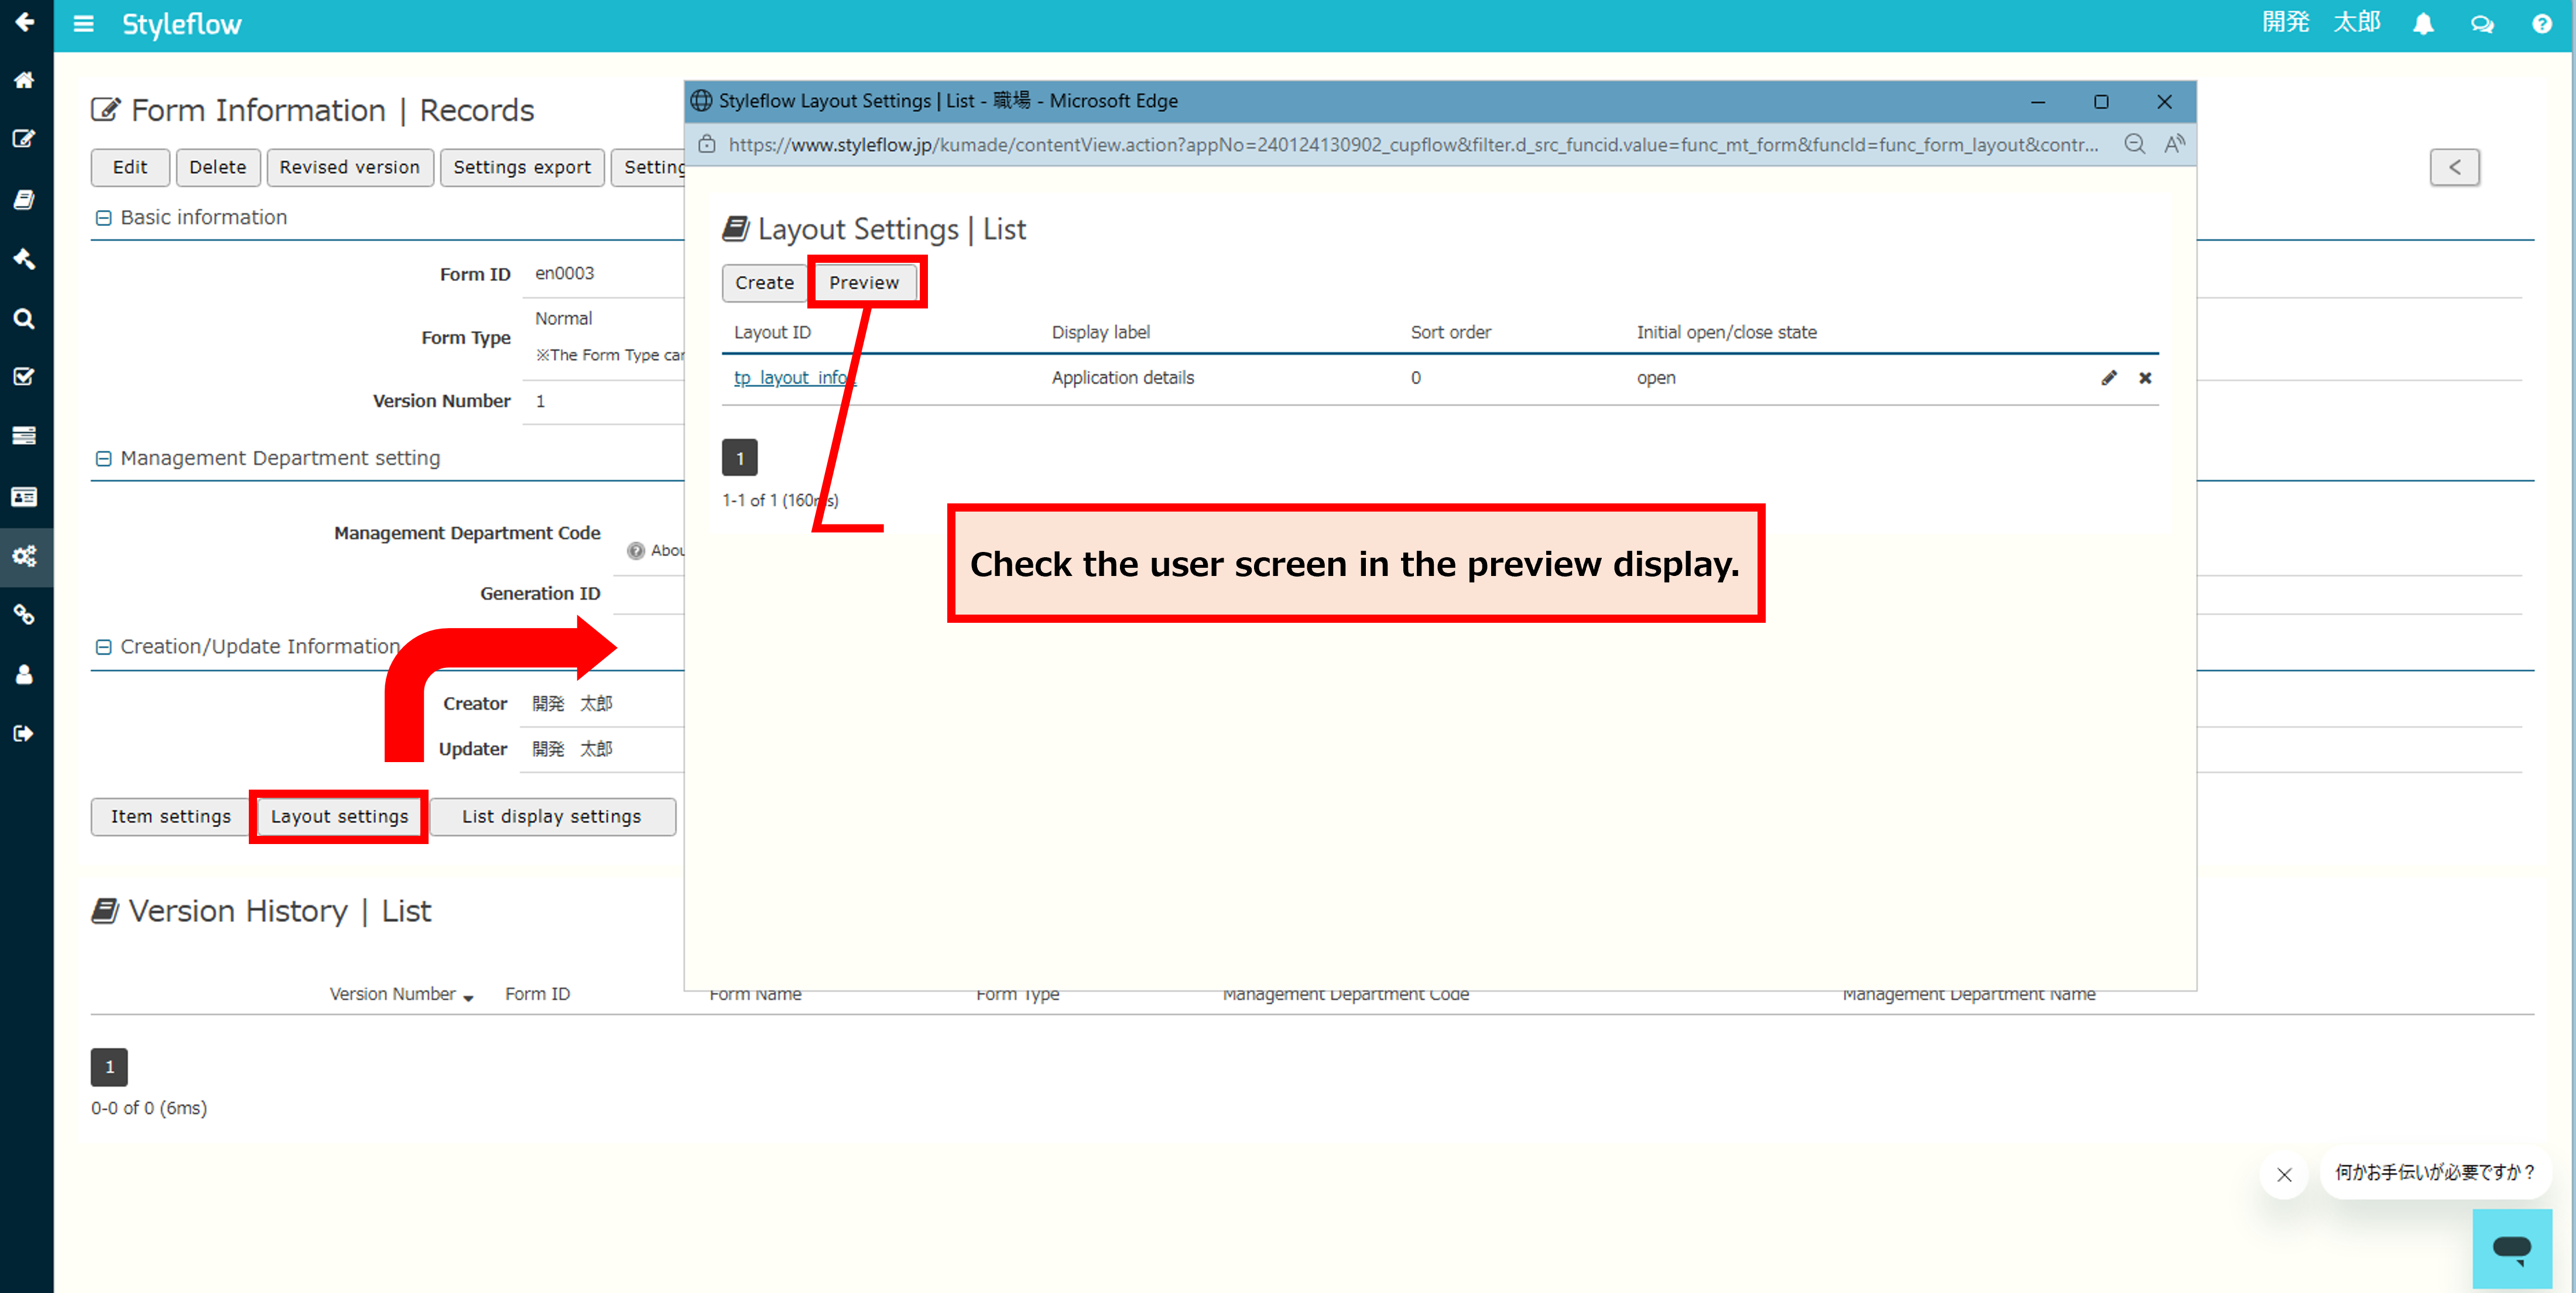Click the Initial open/close state column header
The height and width of the screenshot is (1293, 2576).
pos(1726,332)
